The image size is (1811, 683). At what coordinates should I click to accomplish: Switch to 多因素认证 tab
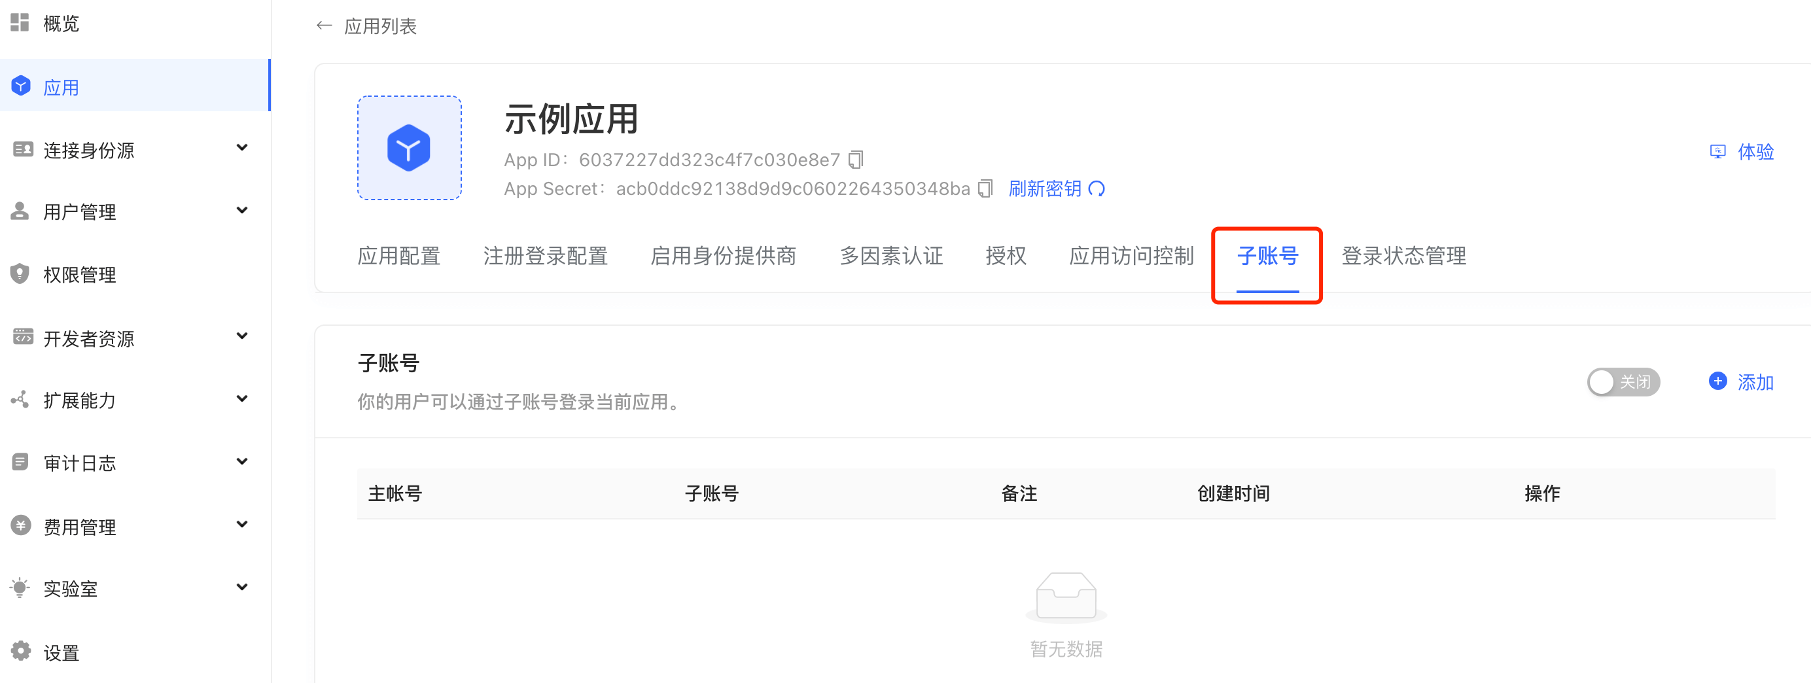(x=890, y=256)
